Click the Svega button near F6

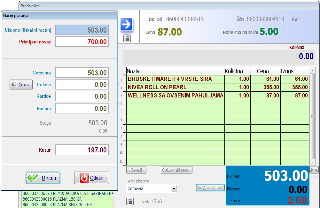[314, 170]
